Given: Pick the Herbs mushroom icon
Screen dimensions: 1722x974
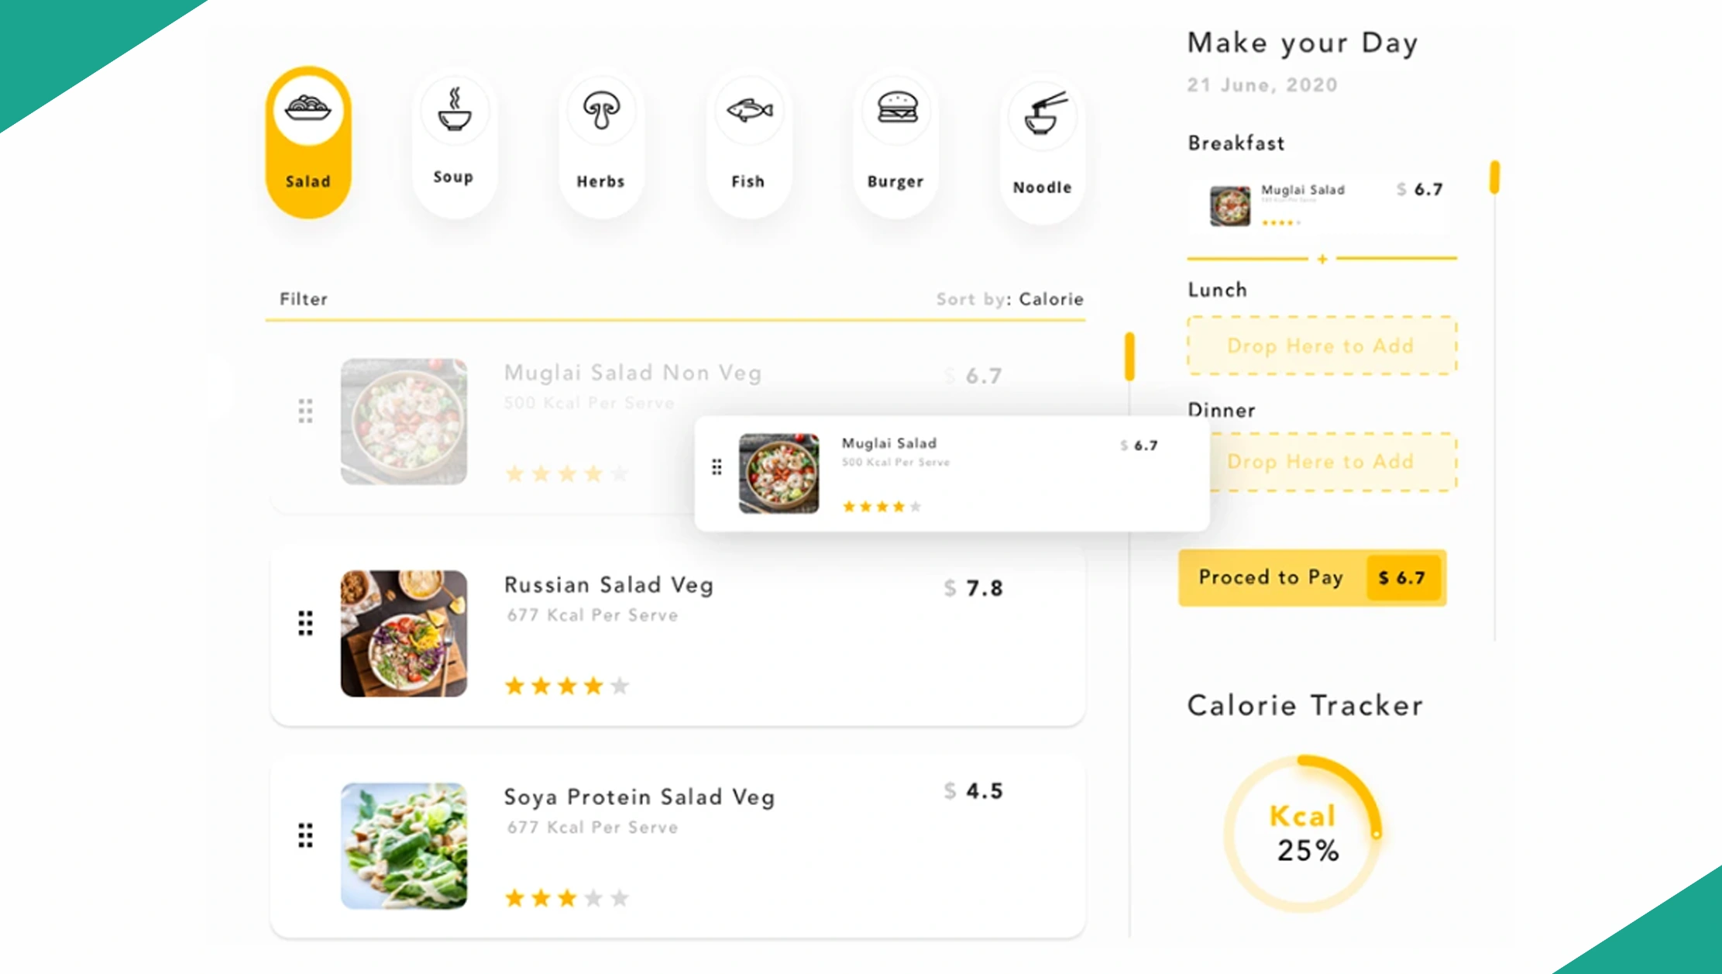Looking at the screenshot, I should coord(602,110).
